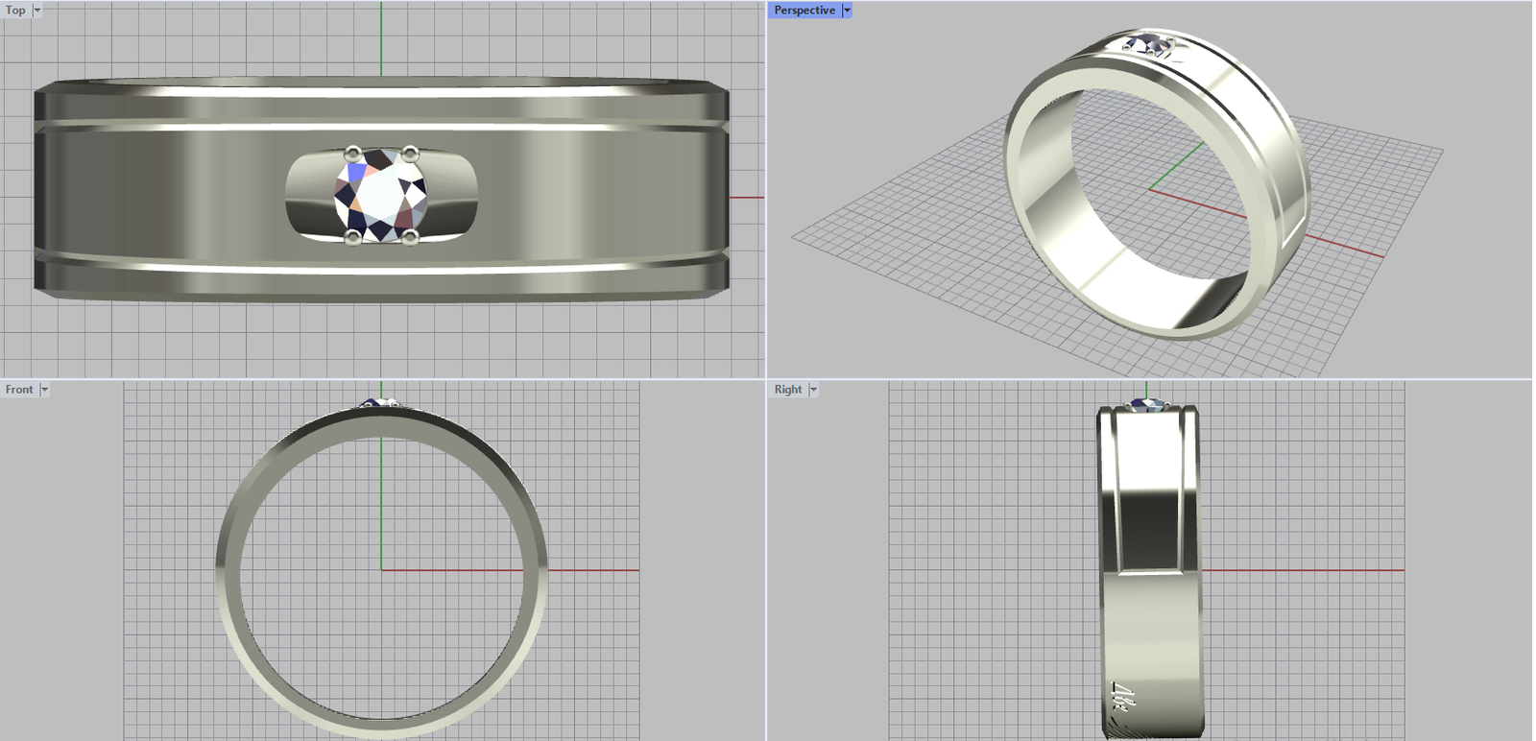Select the gemstone in the Perspective view
This screenshot has height=741, width=1536.
pos(1149,44)
